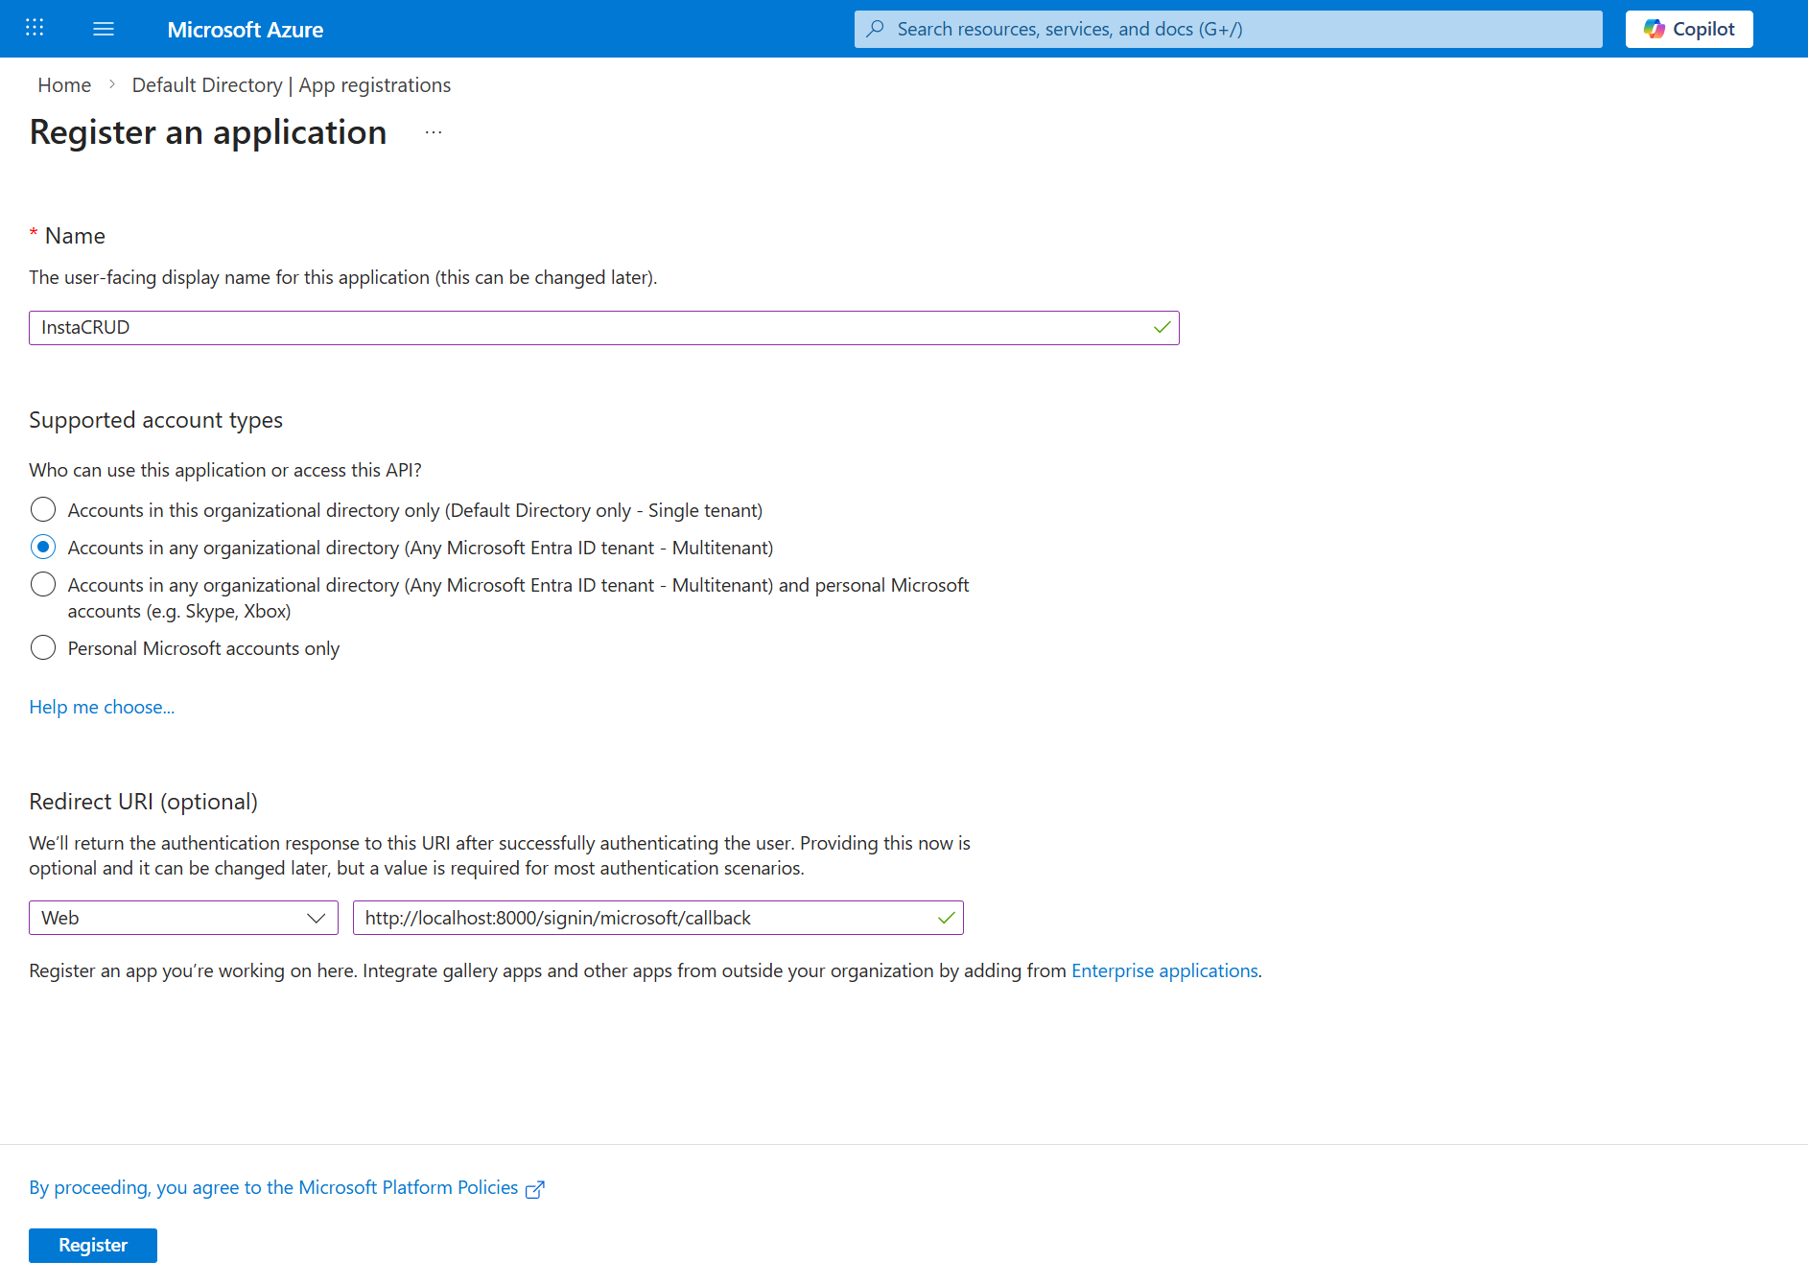Select Multitenant account type option
Viewport: 1808px width, 1285px height.
(x=43, y=547)
